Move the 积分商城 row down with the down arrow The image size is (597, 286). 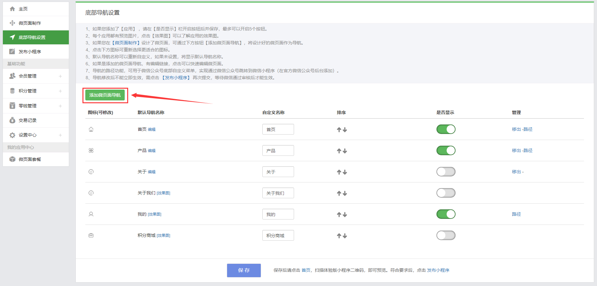coord(345,236)
